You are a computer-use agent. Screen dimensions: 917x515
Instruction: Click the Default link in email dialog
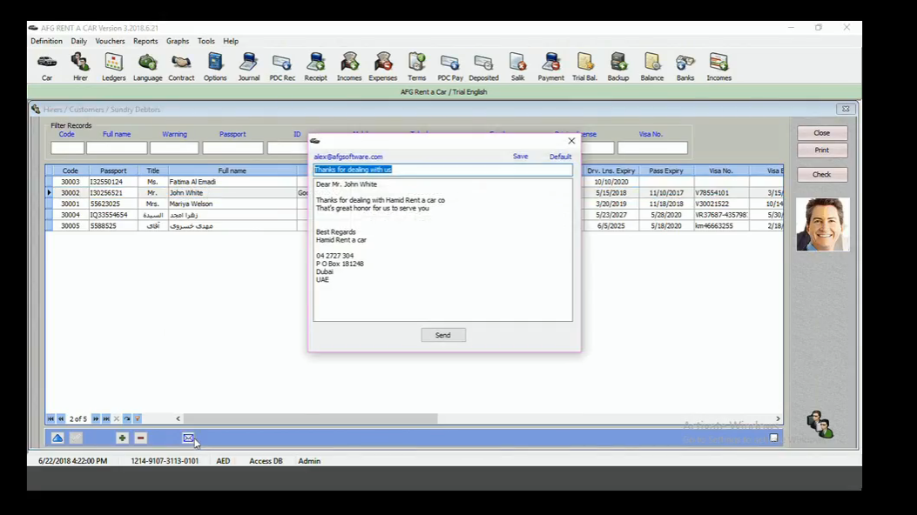pos(560,157)
